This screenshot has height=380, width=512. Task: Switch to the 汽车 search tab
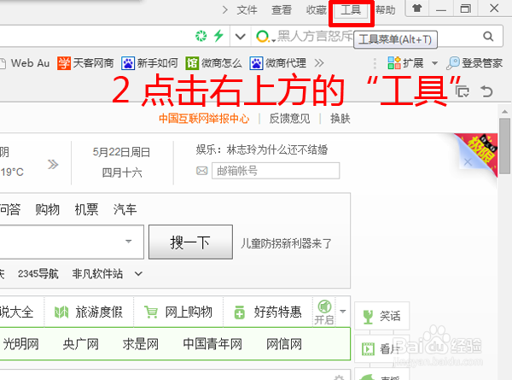coord(125,209)
